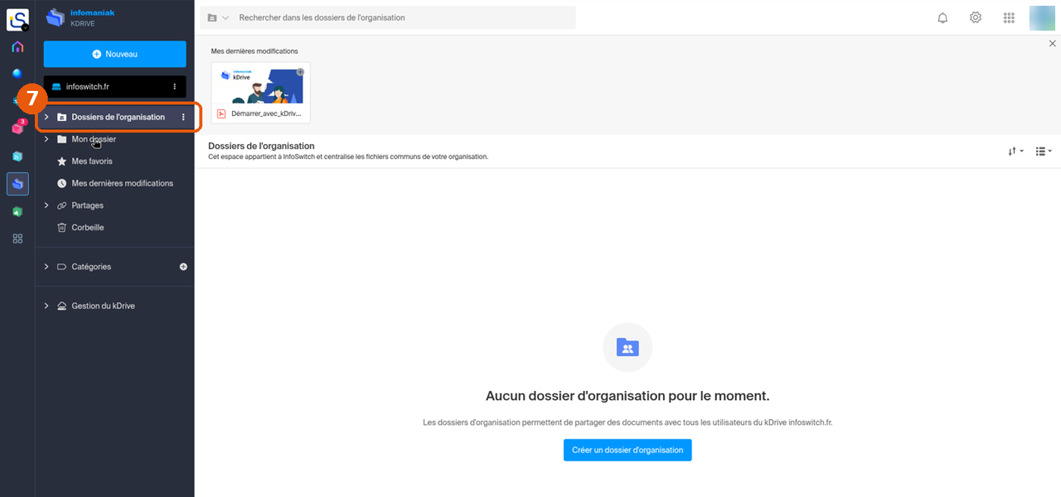Select the kDrive icon in rail
This screenshot has width=1061, height=497.
[17, 184]
